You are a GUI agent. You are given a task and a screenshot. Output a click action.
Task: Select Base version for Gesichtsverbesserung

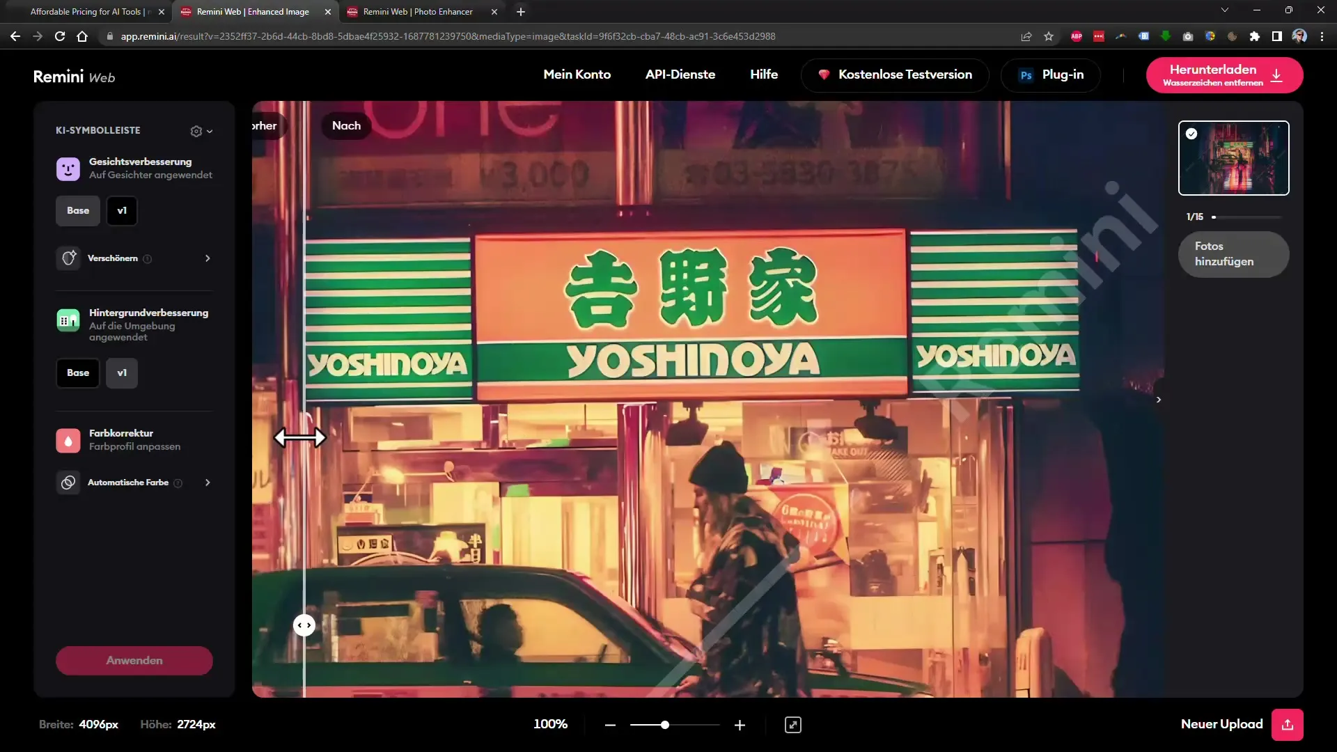pyautogui.click(x=78, y=210)
